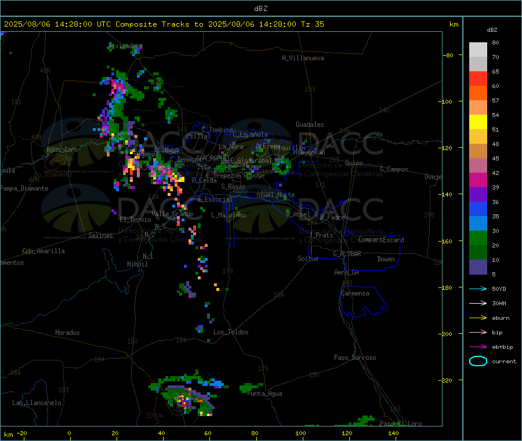This screenshot has height=441, width=522.
Task: Click the yellow eburn arrow in legend
Action: (478, 318)
